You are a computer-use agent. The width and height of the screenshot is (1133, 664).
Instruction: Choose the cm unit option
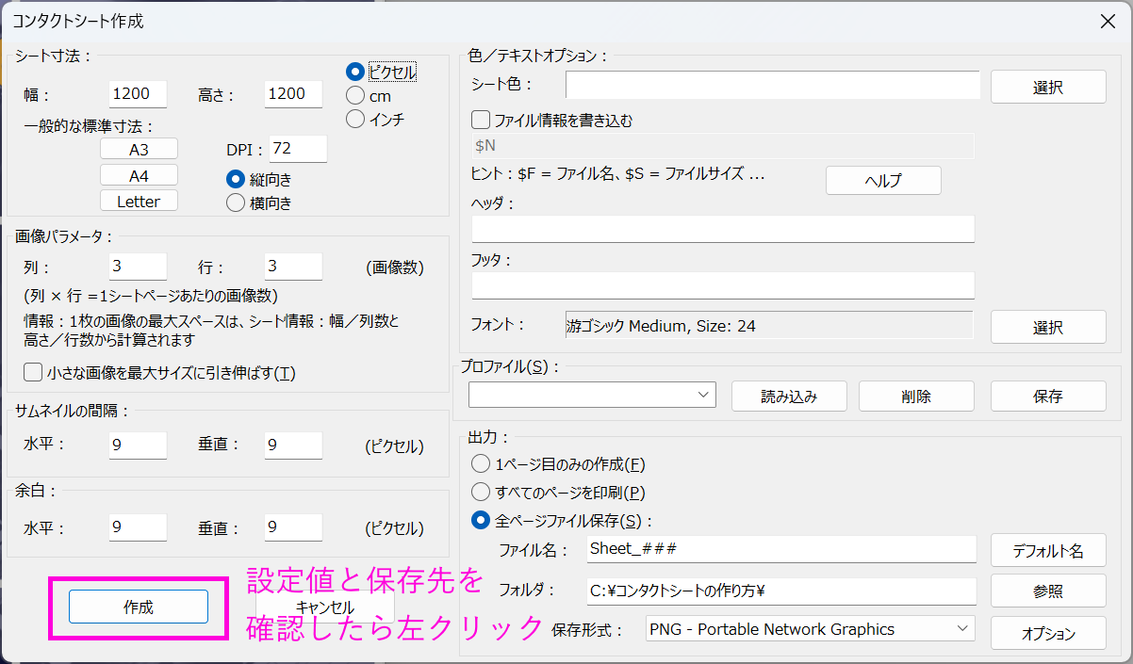click(x=355, y=95)
